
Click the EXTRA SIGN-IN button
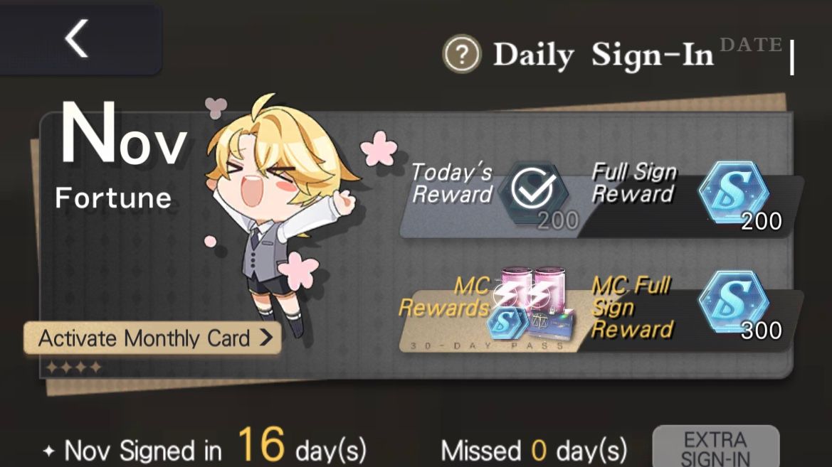716,448
